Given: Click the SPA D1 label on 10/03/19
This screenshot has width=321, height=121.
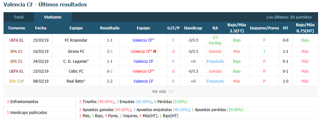Looking at the screenshot, I should [16, 52].
